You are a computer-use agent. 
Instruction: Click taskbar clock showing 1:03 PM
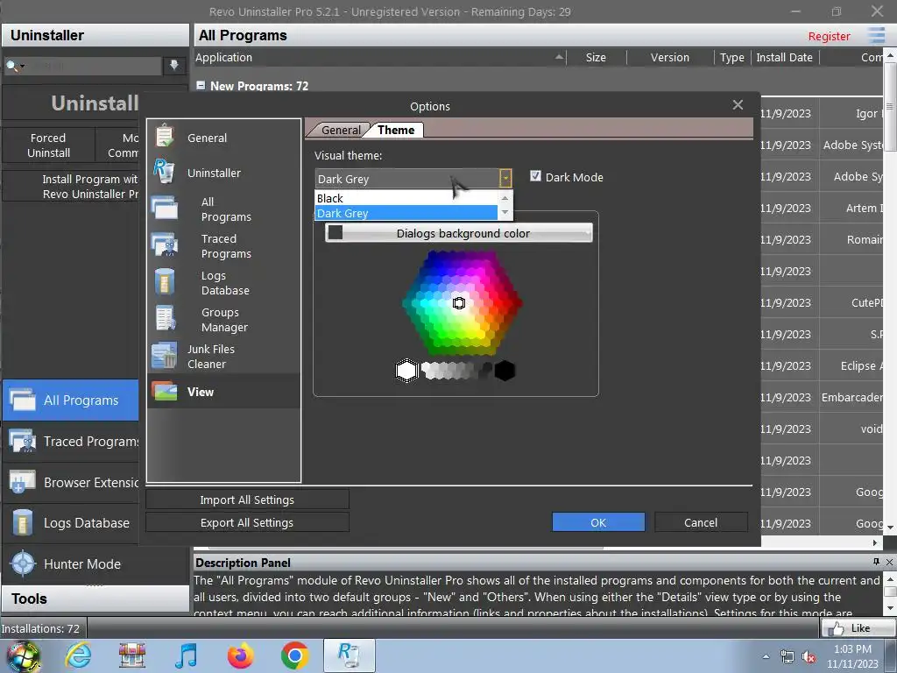(x=852, y=656)
